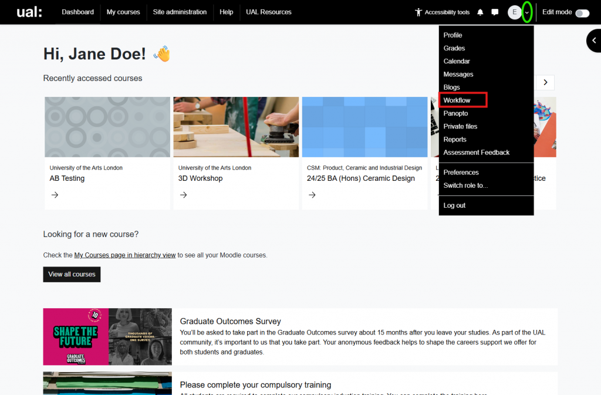
Task: Click Accessibility tools text label
Action: point(447,12)
